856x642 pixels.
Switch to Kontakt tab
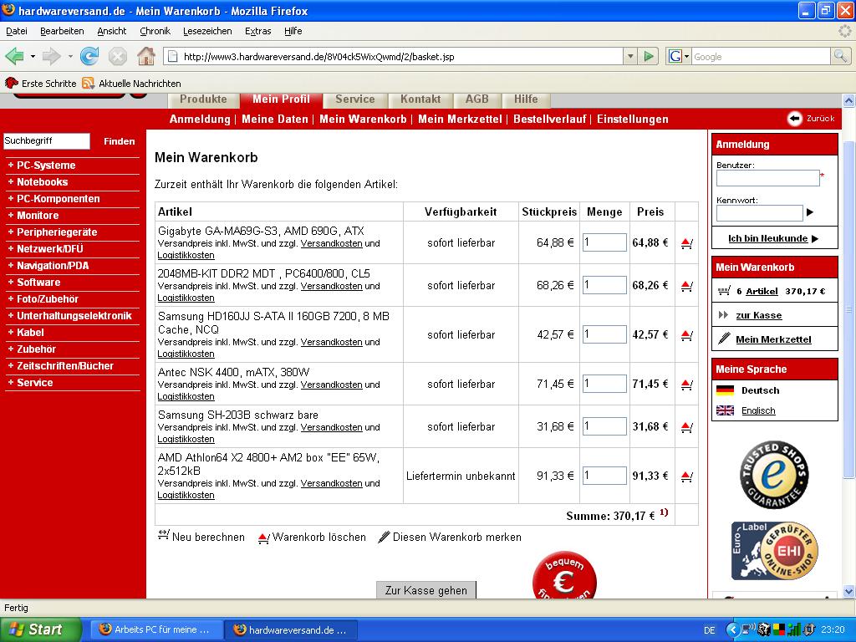pyautogui.click(x=420, y=99)
